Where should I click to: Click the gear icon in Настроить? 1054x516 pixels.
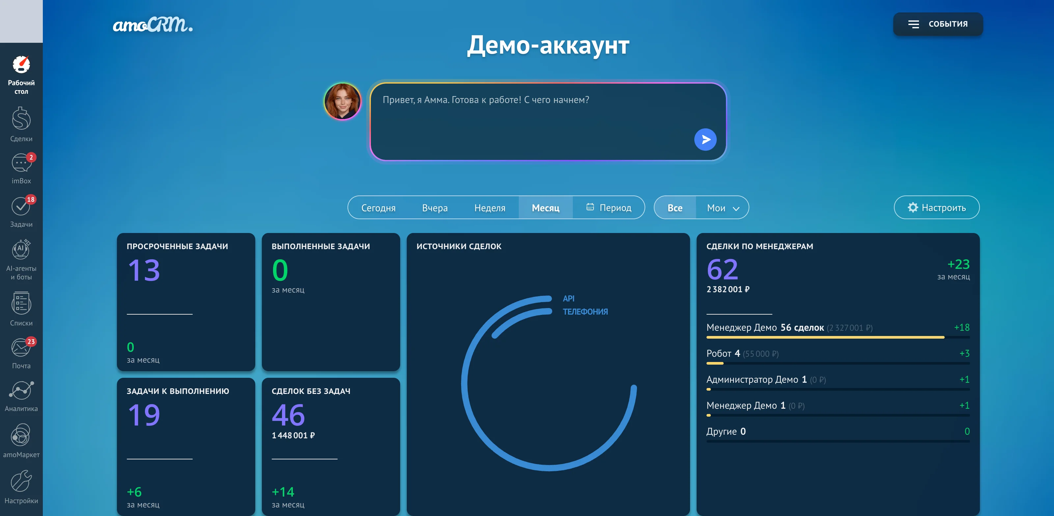point(912,207)
